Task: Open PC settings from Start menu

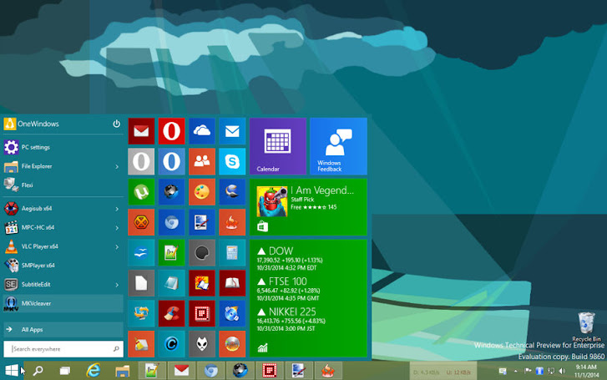Action: tap(63, 147)
